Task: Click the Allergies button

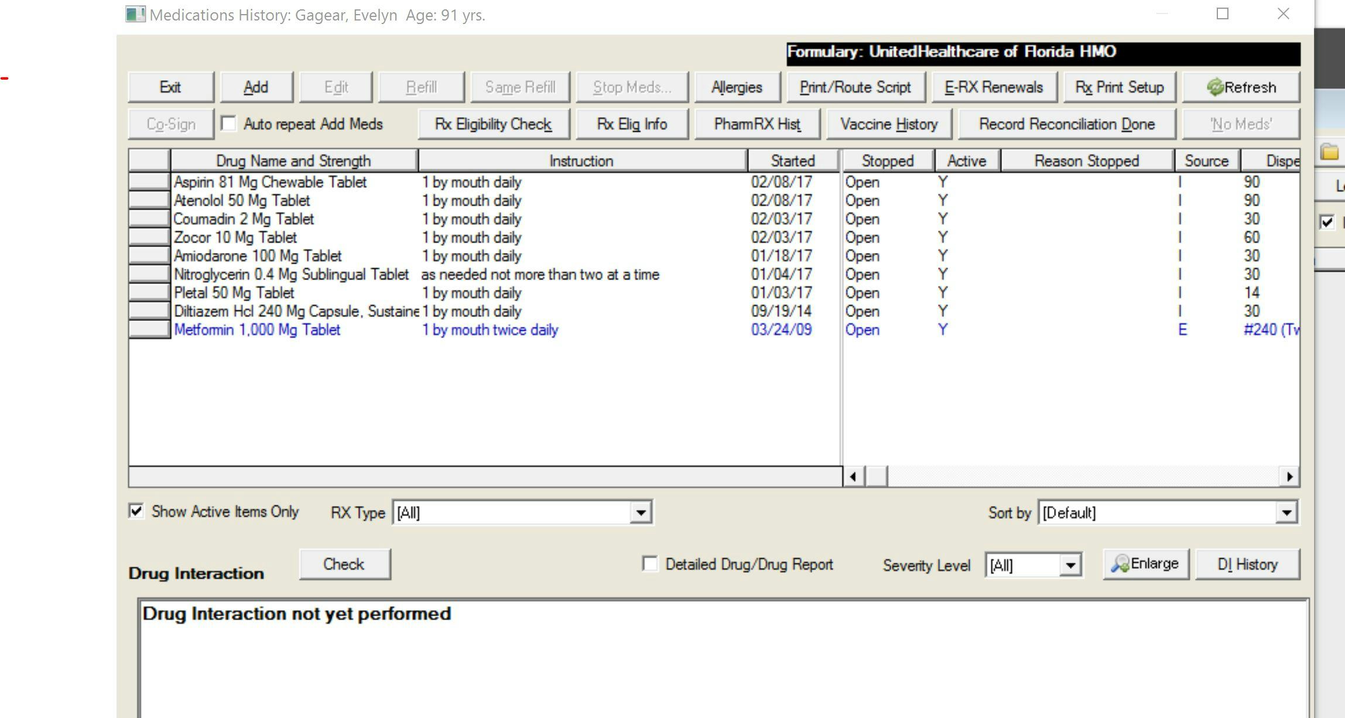Action: coord(737,87)
